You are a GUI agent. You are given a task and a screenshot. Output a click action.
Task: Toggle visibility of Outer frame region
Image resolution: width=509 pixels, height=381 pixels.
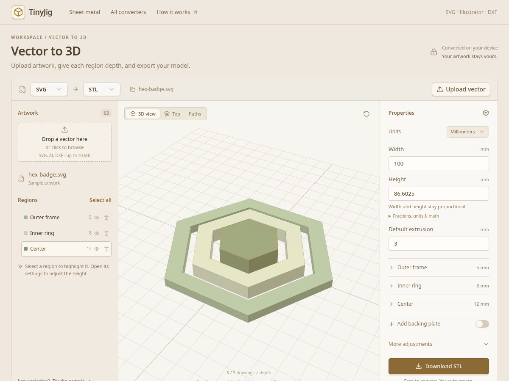[x=97, y=218]
